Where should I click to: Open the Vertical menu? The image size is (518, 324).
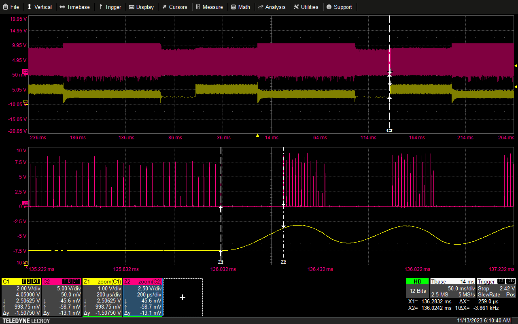[39, 7]
